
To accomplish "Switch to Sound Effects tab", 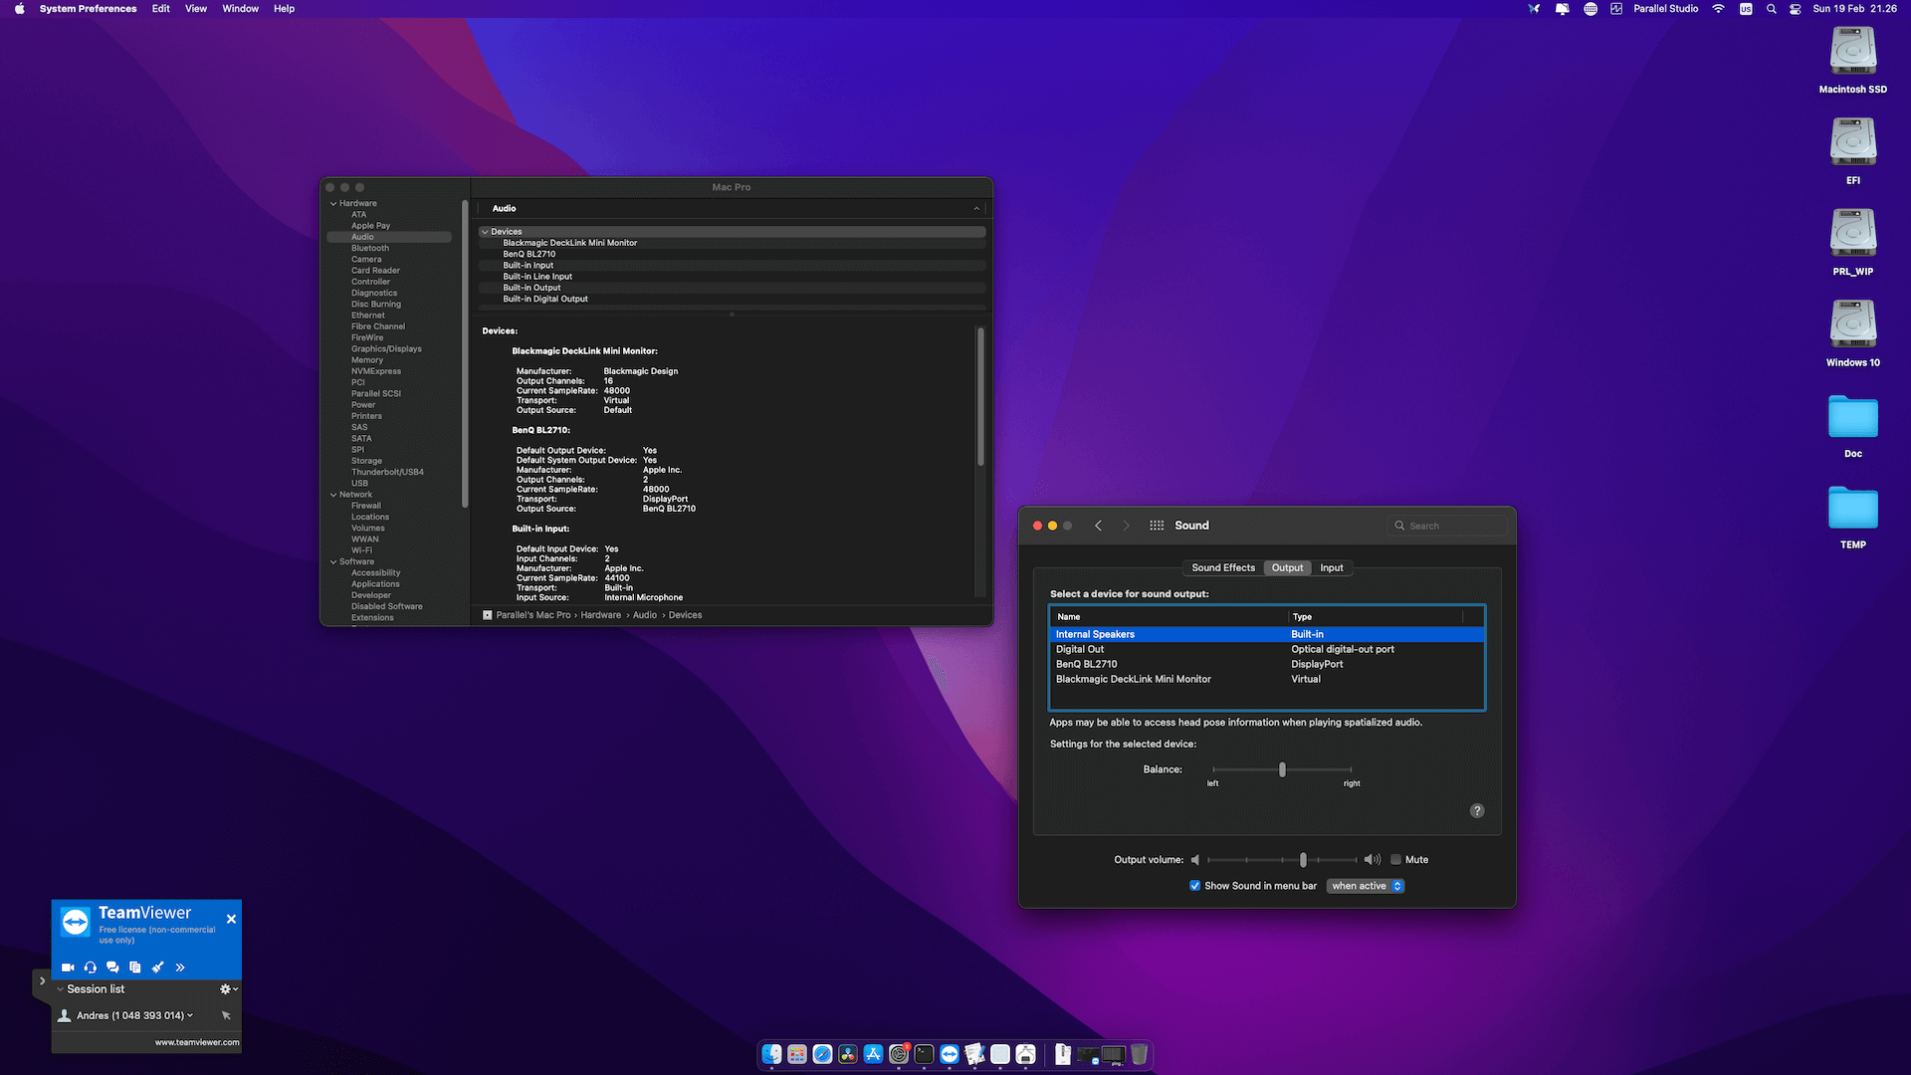I will click(x=1223, y=567).
